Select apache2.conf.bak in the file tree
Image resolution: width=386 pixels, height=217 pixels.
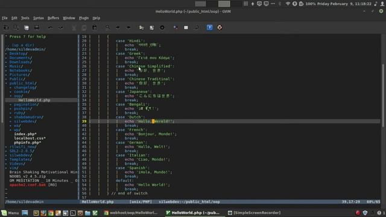[28, 185]
